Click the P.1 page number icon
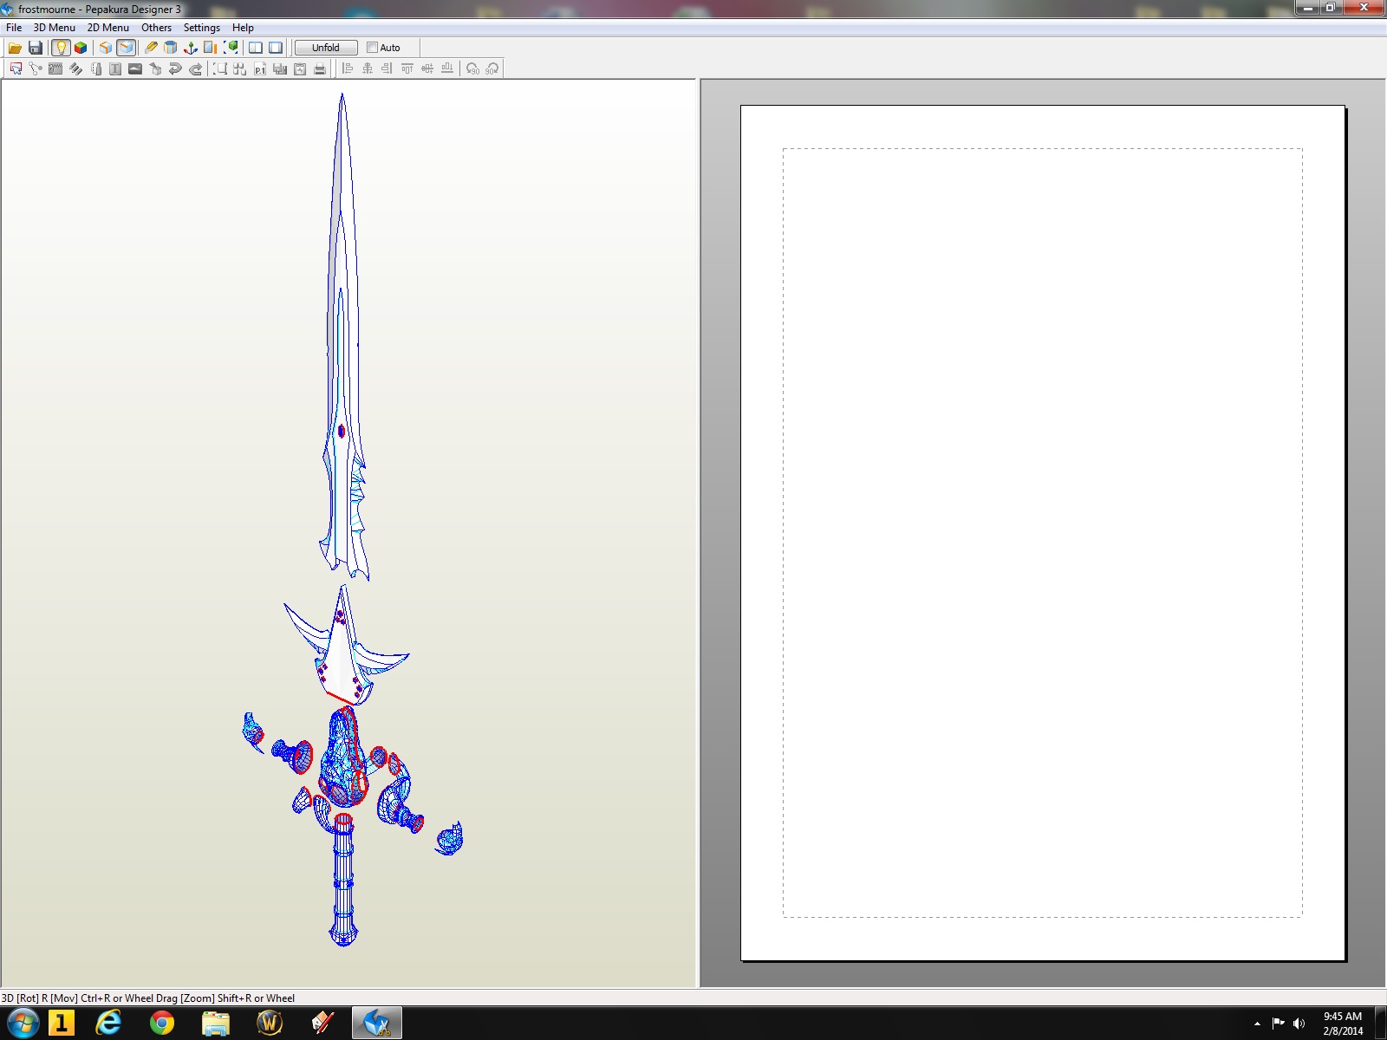The image size is (1387, 1040). pyautogui.click(x=260, y=68)
